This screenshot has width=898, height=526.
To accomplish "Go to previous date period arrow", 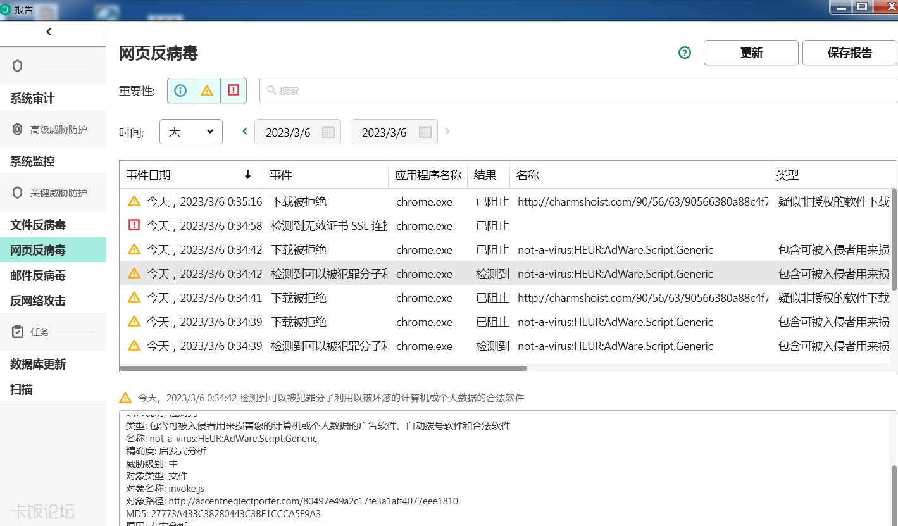I will click(x=245, y=132).
